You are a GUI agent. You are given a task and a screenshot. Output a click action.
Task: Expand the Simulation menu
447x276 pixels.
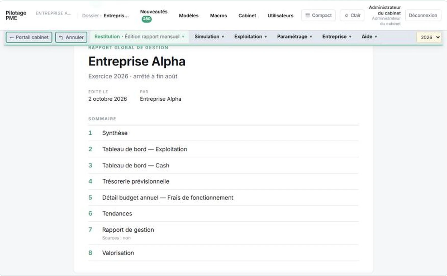click(209, 37)
